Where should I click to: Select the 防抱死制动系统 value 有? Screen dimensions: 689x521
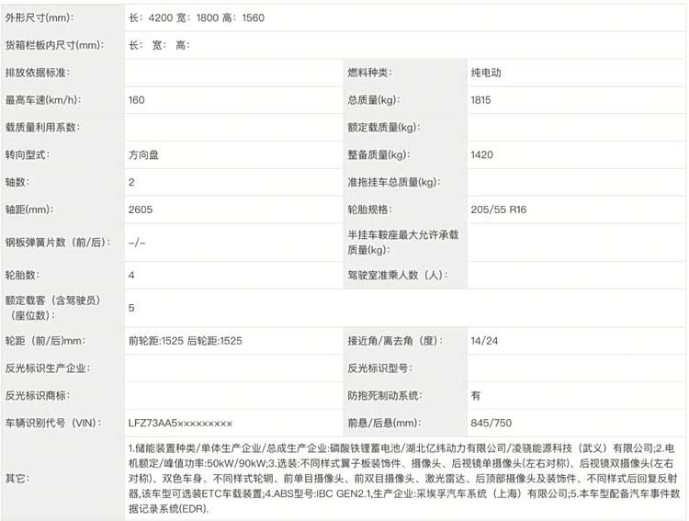tap(475, 395)
